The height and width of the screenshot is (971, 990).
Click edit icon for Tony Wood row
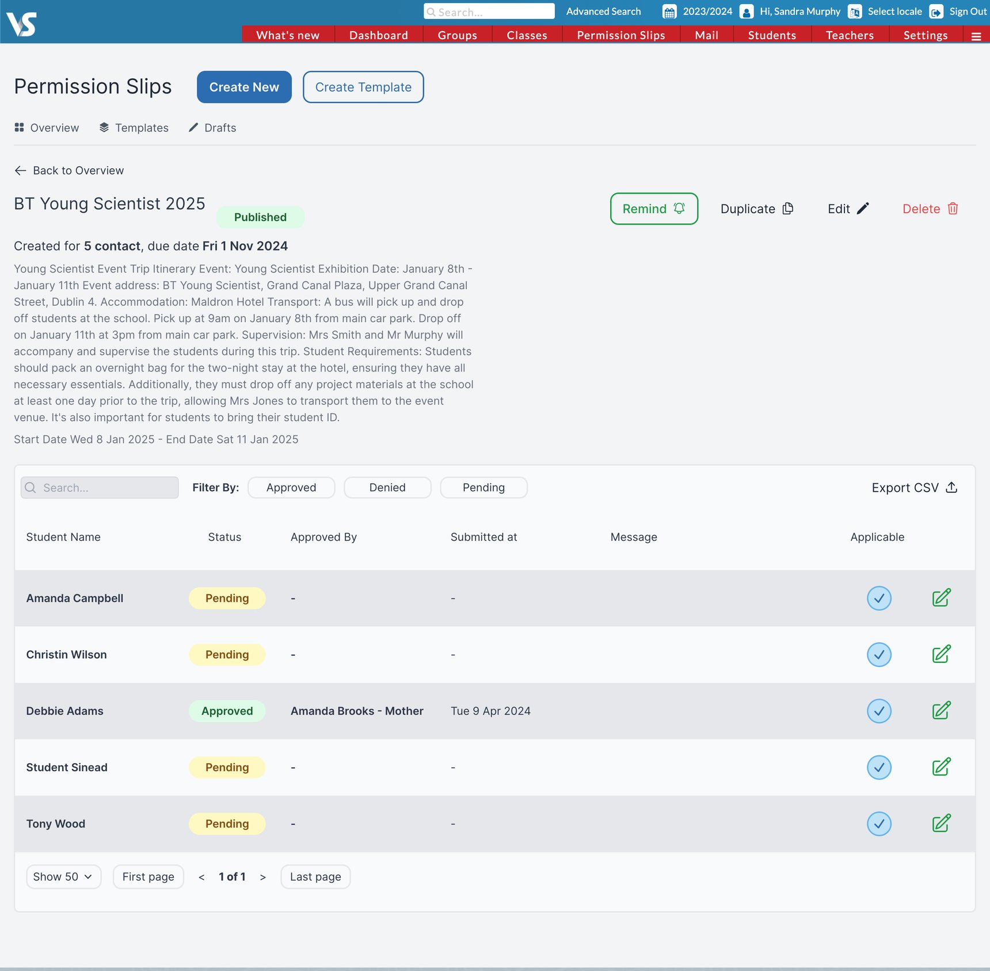tap(941, 824)
